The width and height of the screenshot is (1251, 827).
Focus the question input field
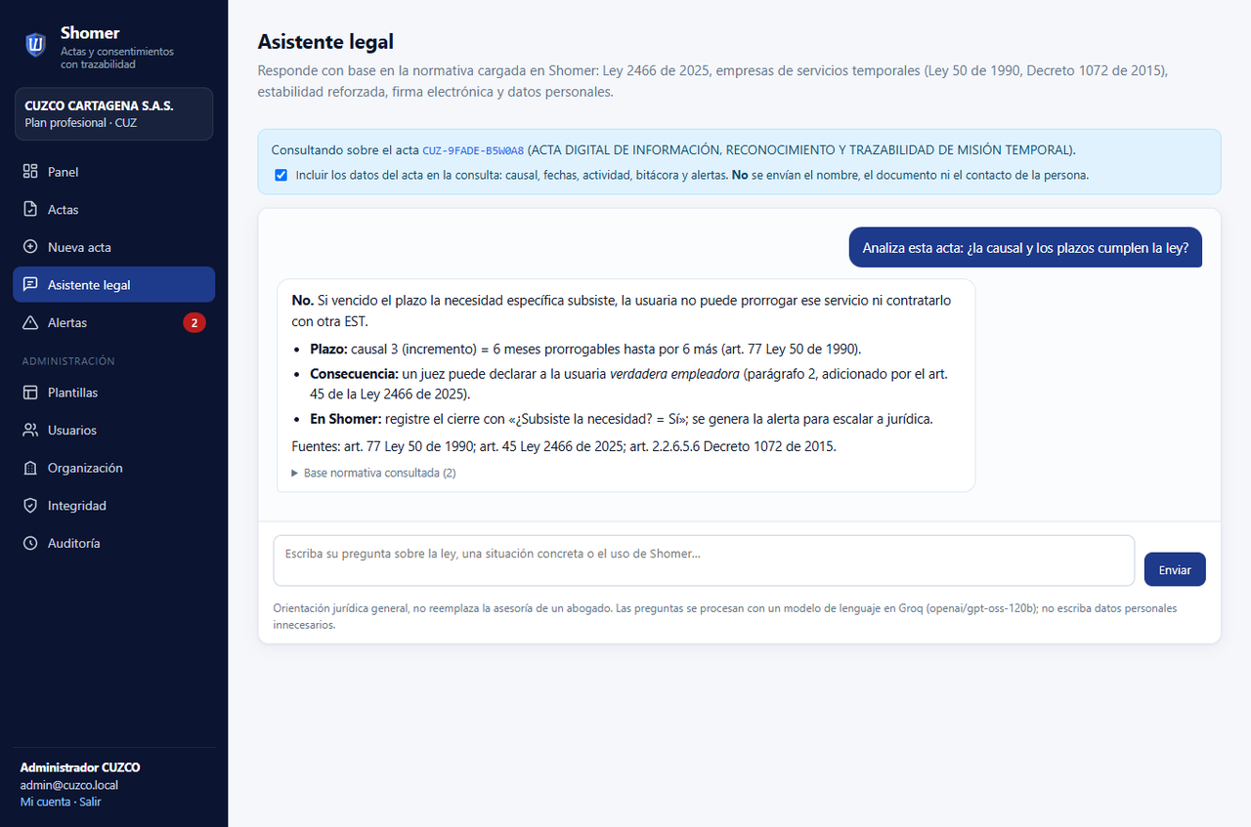704,560
